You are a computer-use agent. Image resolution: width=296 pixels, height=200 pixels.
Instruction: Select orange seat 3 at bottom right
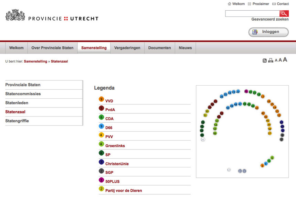click(x=262, y=166)
